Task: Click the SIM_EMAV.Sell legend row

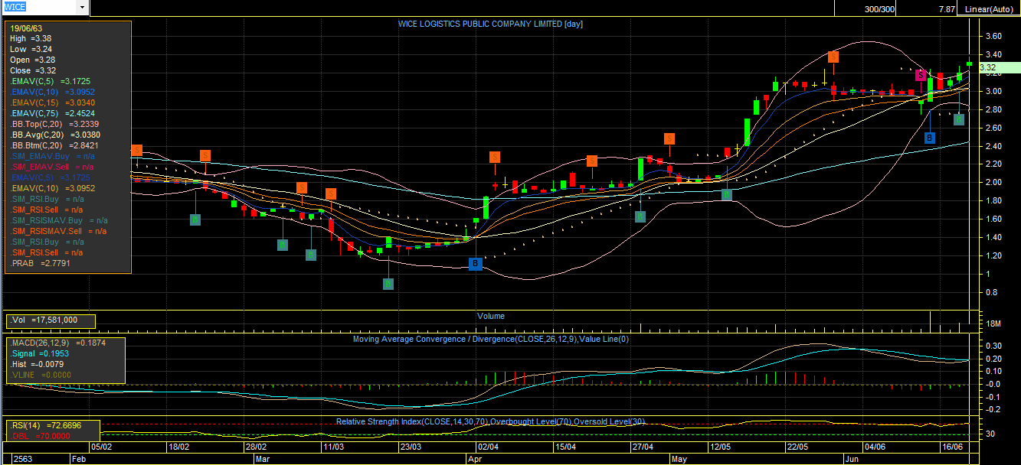Action: point(51,167)
